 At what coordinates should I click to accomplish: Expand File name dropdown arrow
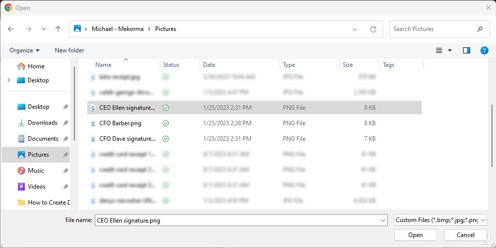[383, 220]
